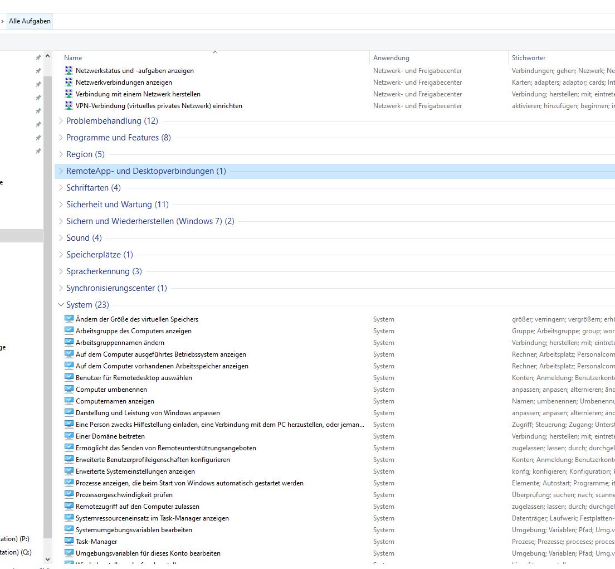Click icon of 'Arbeitsgruppennamen ändern'
The width and height of the screenshot is (615, 569).
[x=69, y=342]
